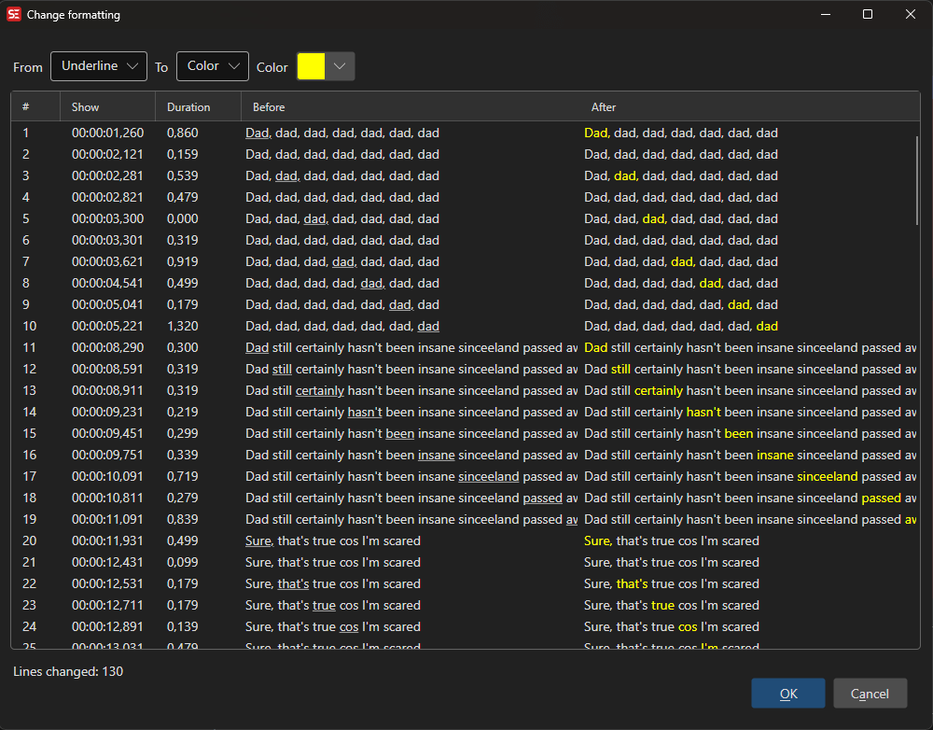Select subtitle row 1 at 00:00:01,260
The height and width of the screenshot is (730, 933).
click(280, 133)
